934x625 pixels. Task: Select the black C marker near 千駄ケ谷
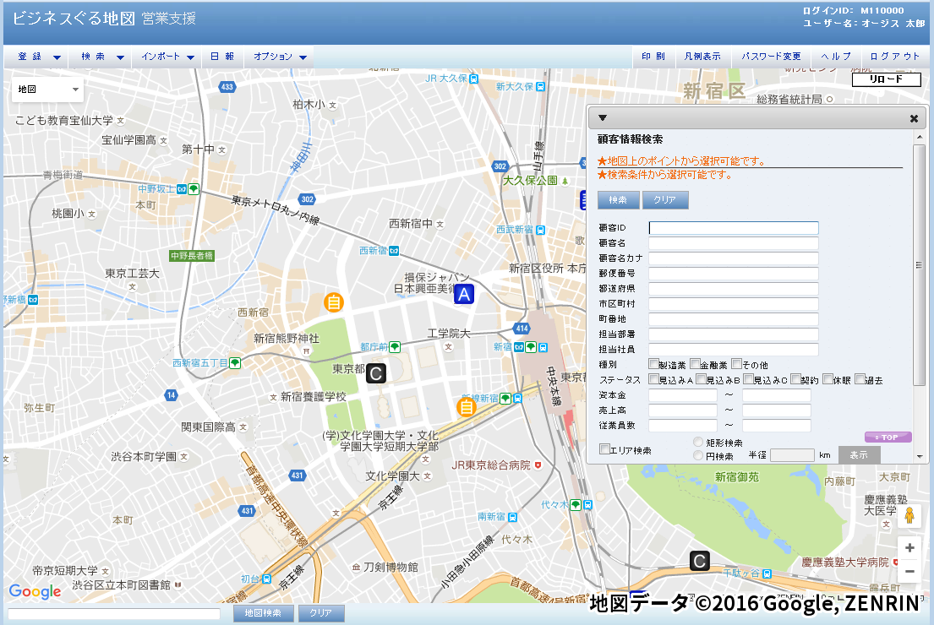[x=699, y=561]
